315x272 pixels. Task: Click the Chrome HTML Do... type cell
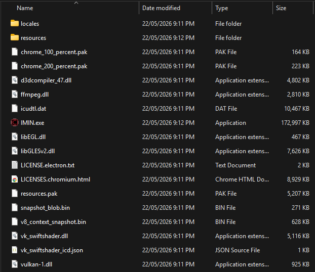[242, 179]
